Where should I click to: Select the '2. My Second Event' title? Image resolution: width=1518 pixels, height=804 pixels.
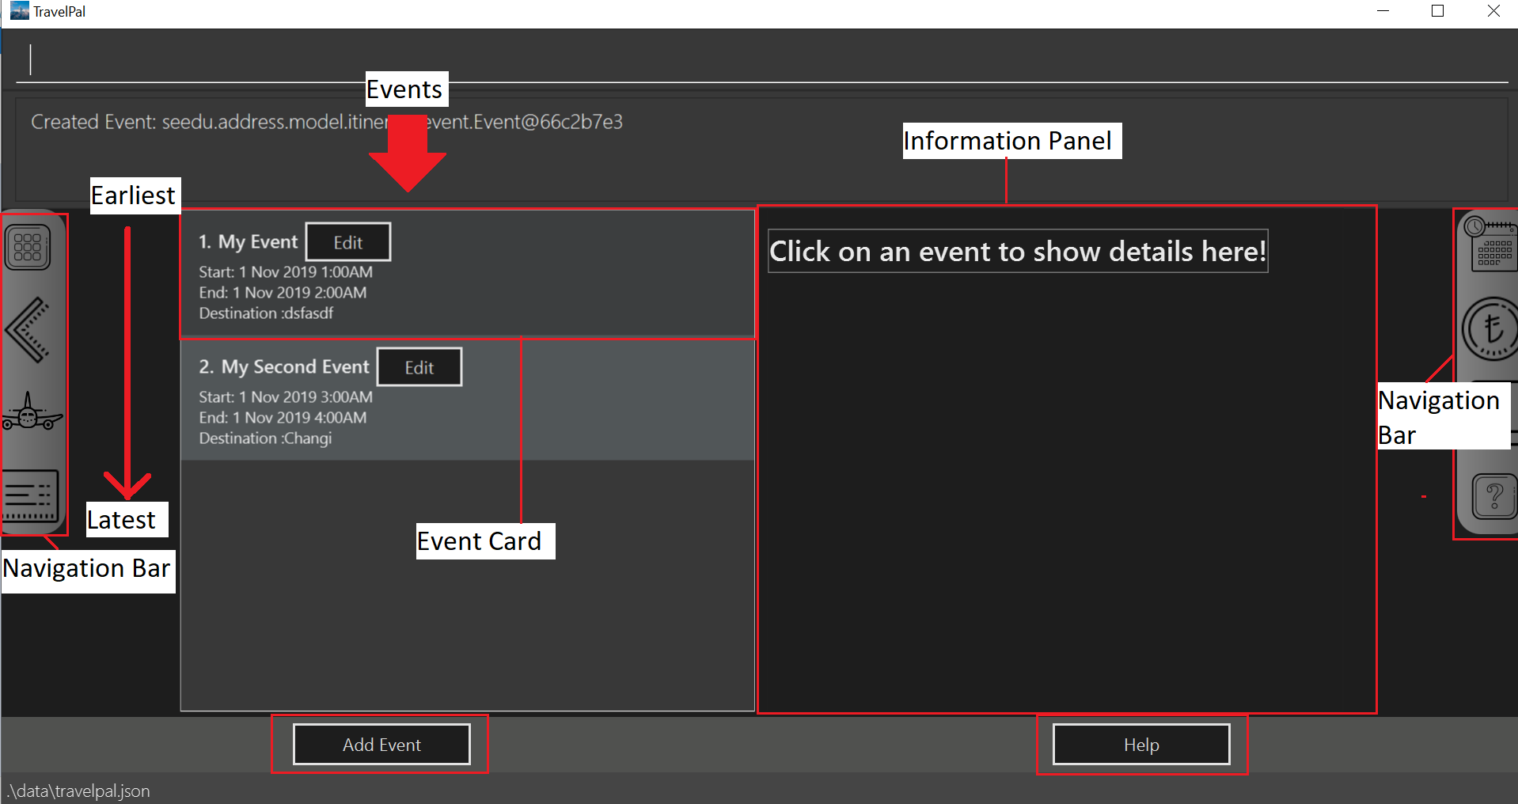click(284, 367)
